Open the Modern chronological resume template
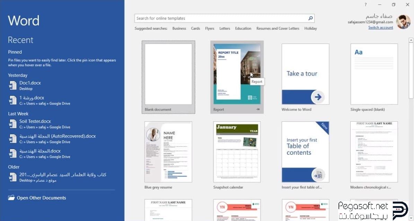This screenshot has height=221, width=414. (374, 155)
